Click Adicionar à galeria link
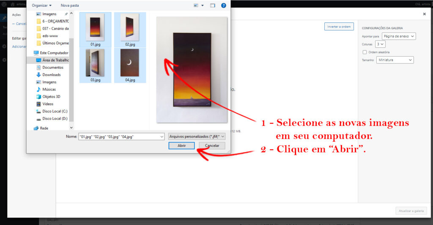 coord(19,46)
